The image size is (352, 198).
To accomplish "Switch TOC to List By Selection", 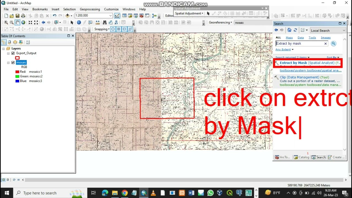I will [21, 42].
